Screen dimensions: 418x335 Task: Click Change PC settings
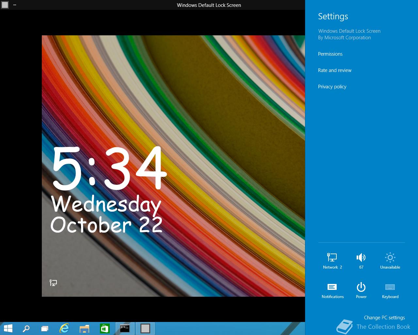click(384, 318)
